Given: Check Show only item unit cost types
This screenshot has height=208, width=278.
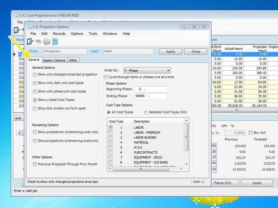Looking at the screenshot, I should (35, 83).
